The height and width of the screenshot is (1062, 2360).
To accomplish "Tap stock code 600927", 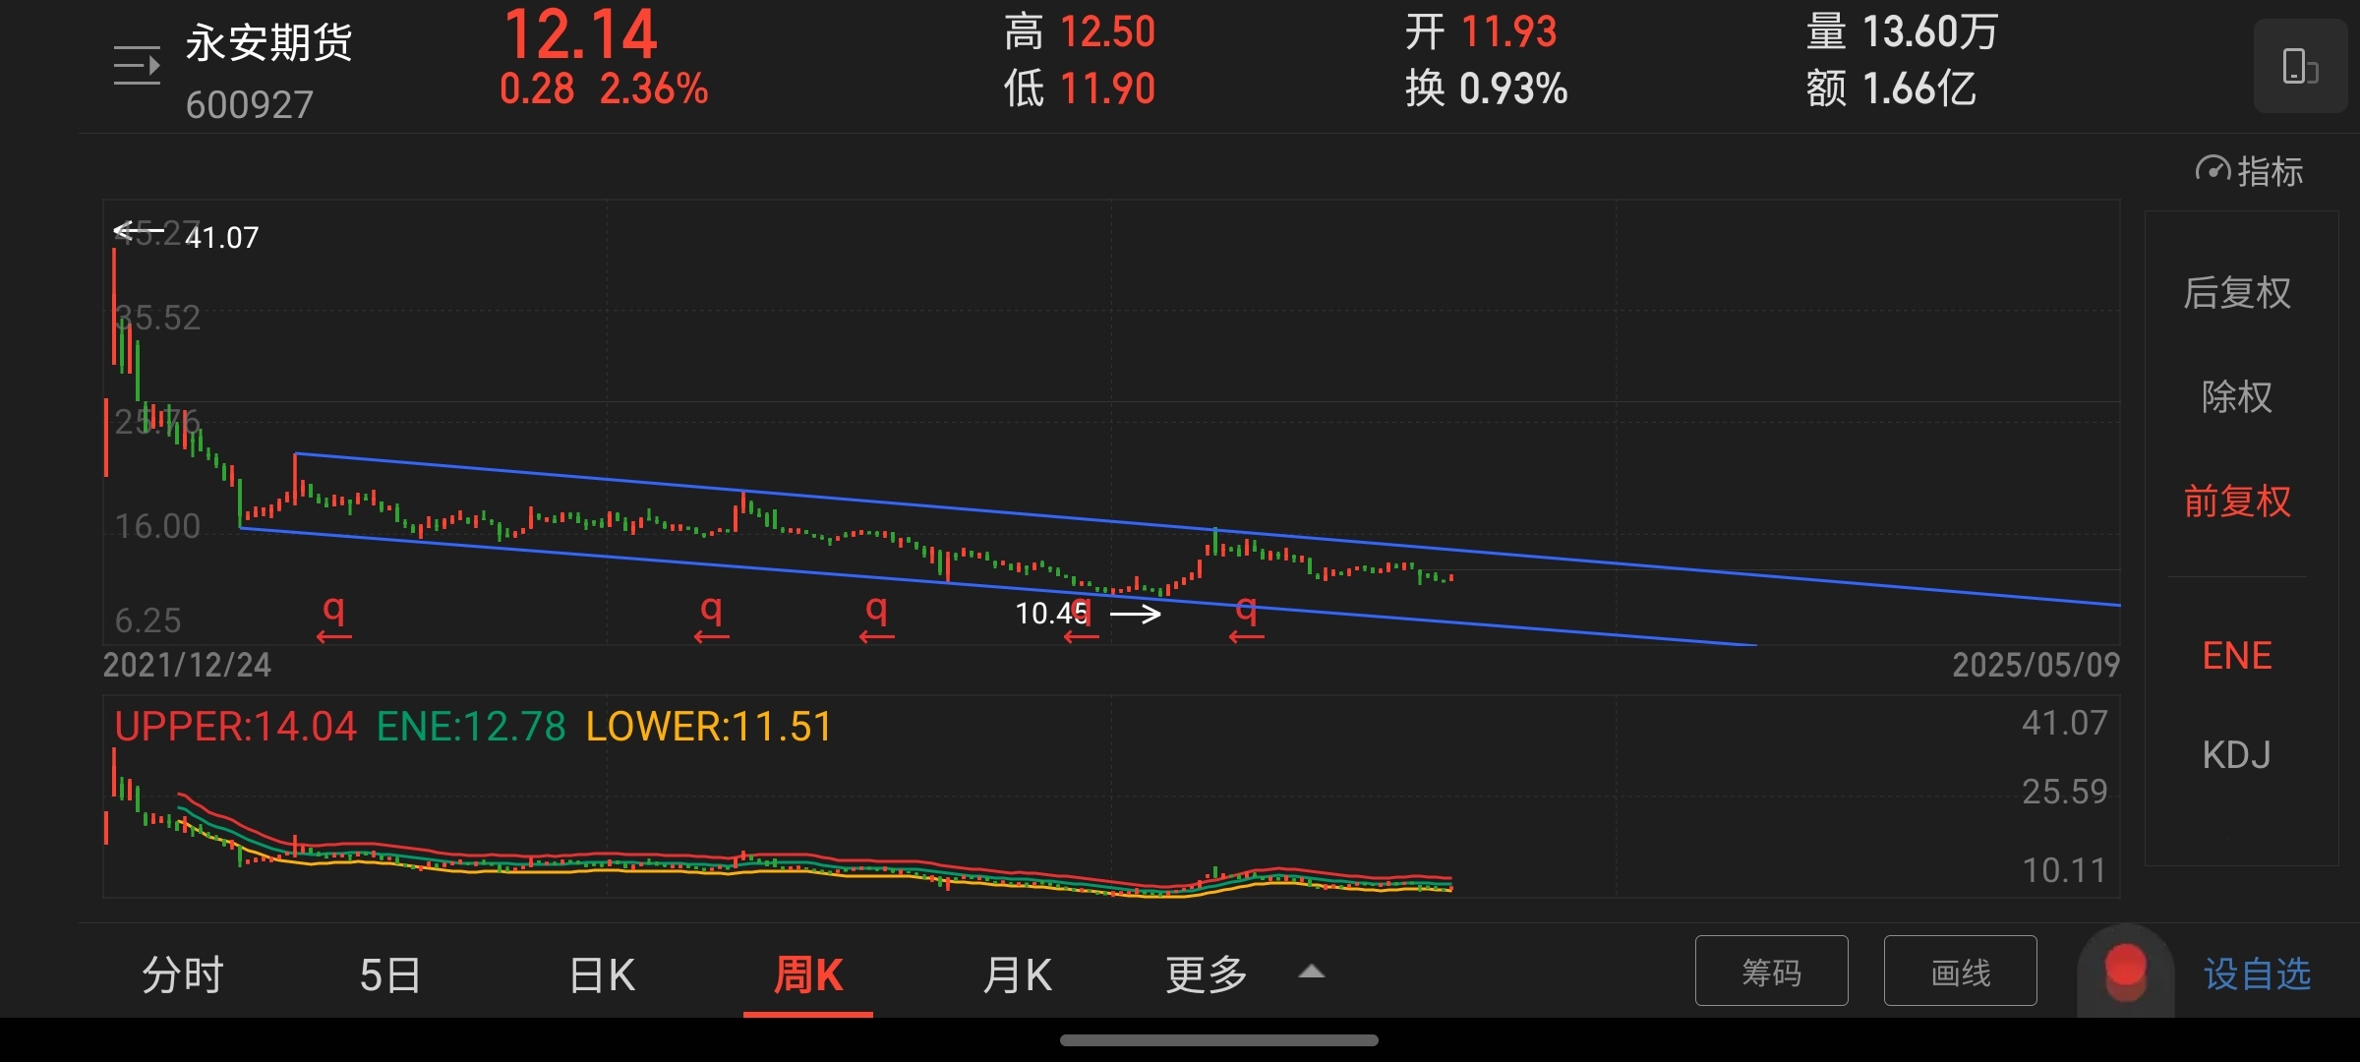I will [249, 104].
